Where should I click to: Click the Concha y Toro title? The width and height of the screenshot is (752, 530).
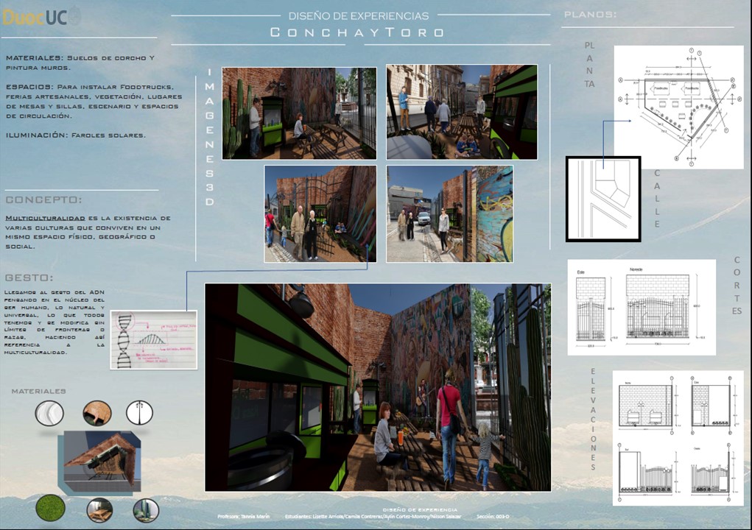tap(357, 32)
